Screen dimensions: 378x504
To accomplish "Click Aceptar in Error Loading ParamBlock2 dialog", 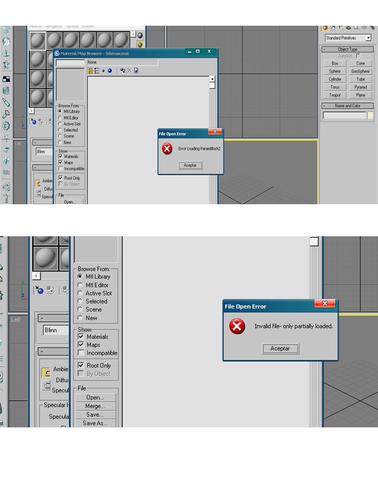I will click(x=190, y=165).
